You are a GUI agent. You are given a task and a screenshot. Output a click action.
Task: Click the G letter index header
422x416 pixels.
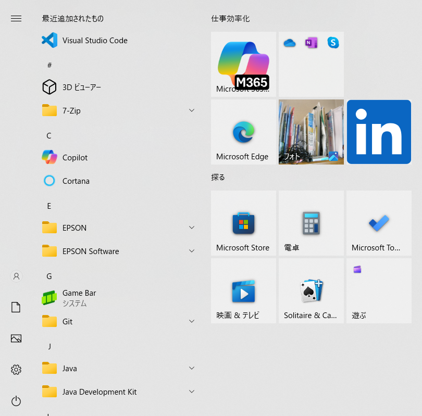(x=49, y=276)
